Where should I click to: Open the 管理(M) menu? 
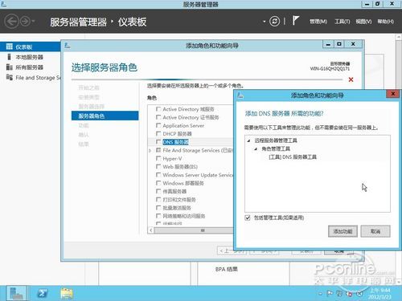(x=318, y=22)
